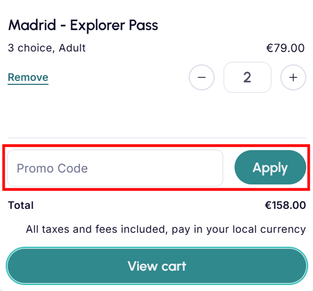This screenshot has width=313, height=291.
Task: Click the Total label
Action: coord(21,205)
